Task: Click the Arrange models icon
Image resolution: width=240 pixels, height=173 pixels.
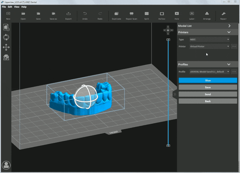Action: pos(207,14)
